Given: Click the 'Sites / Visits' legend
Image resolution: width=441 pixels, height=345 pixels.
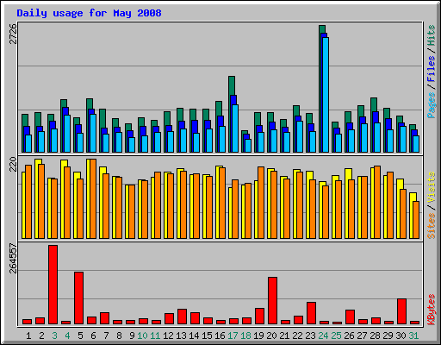Looking at the screenshot, I should point(432,205).
